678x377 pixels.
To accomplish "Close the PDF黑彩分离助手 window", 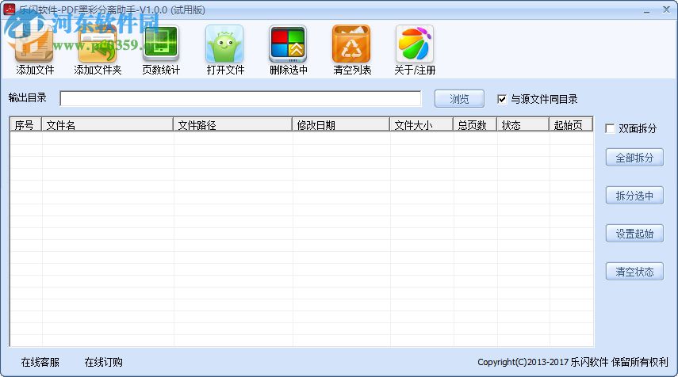I will coord(666,10).
